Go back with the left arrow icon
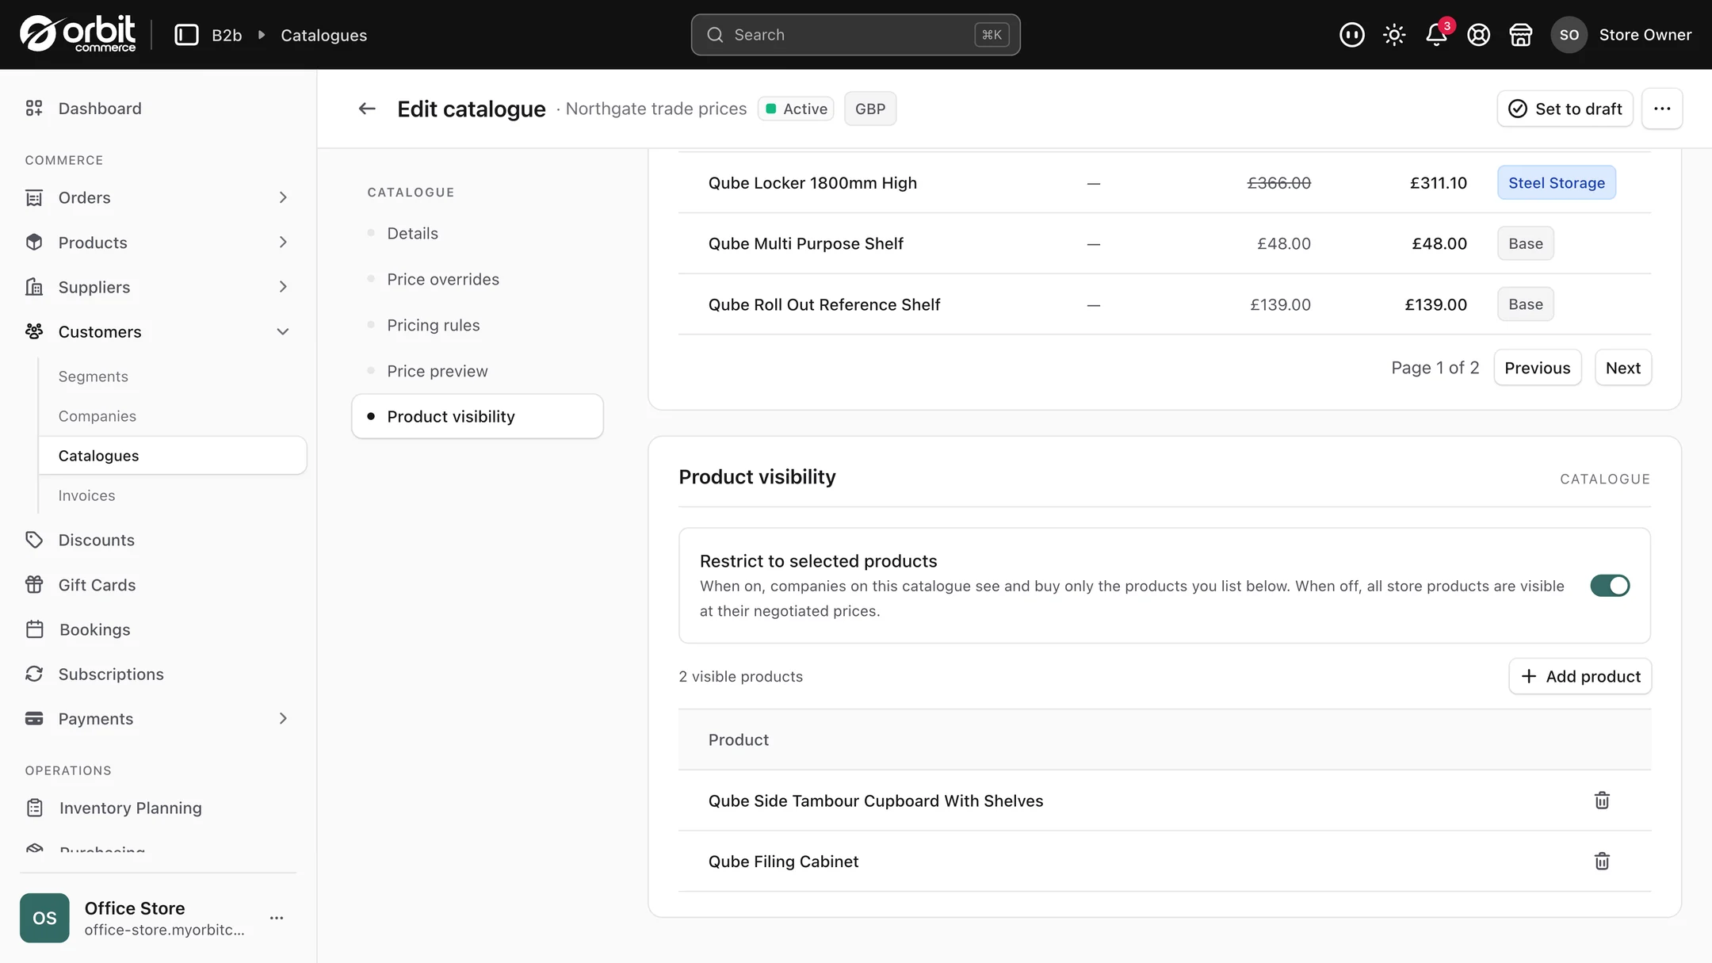Image resolution: width=1712 pixels, height=963 pixels. click(x=367, y=109)
